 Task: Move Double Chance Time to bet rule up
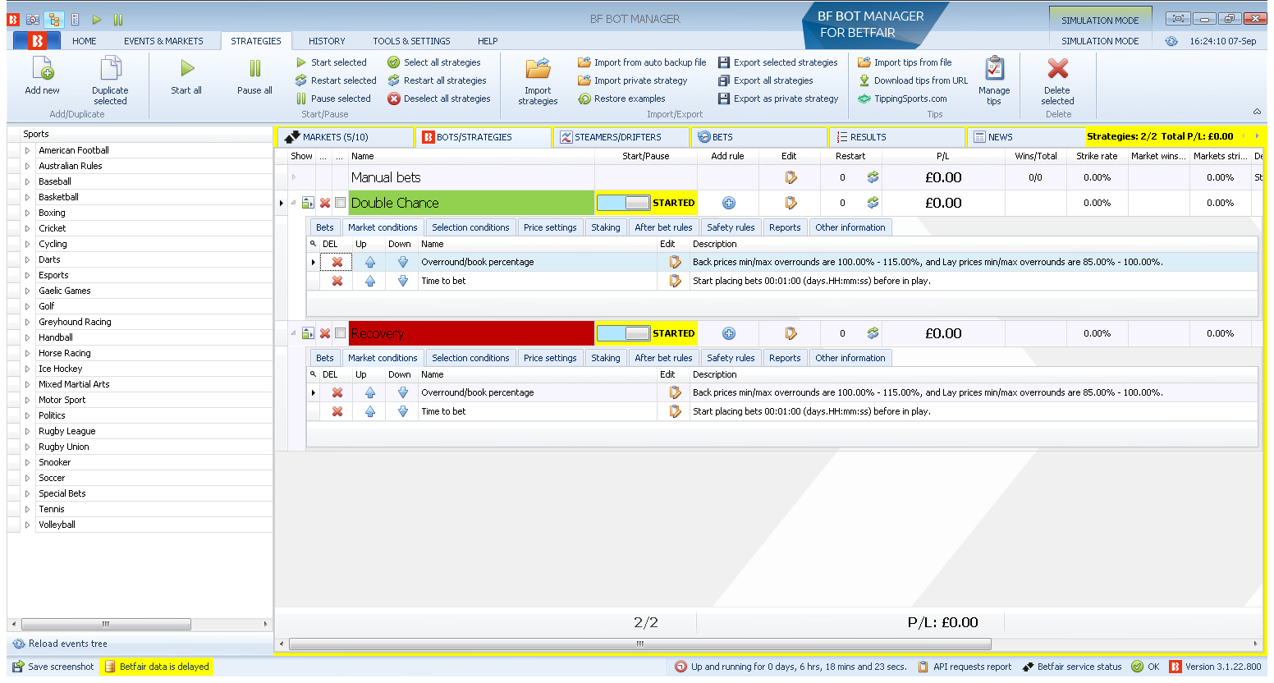point(370,281)
